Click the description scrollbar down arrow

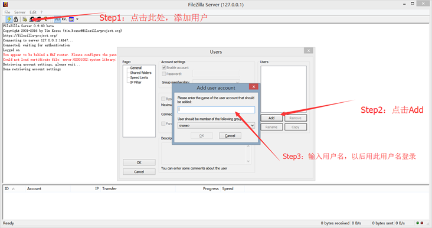tap(248, 161)
